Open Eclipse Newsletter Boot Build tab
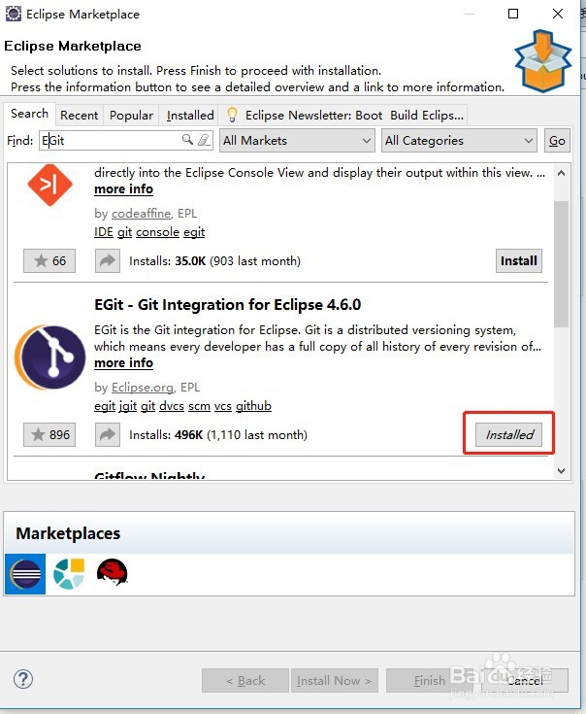Image resolution: width=586 pixels, height=714 pixels. point(342,116)
